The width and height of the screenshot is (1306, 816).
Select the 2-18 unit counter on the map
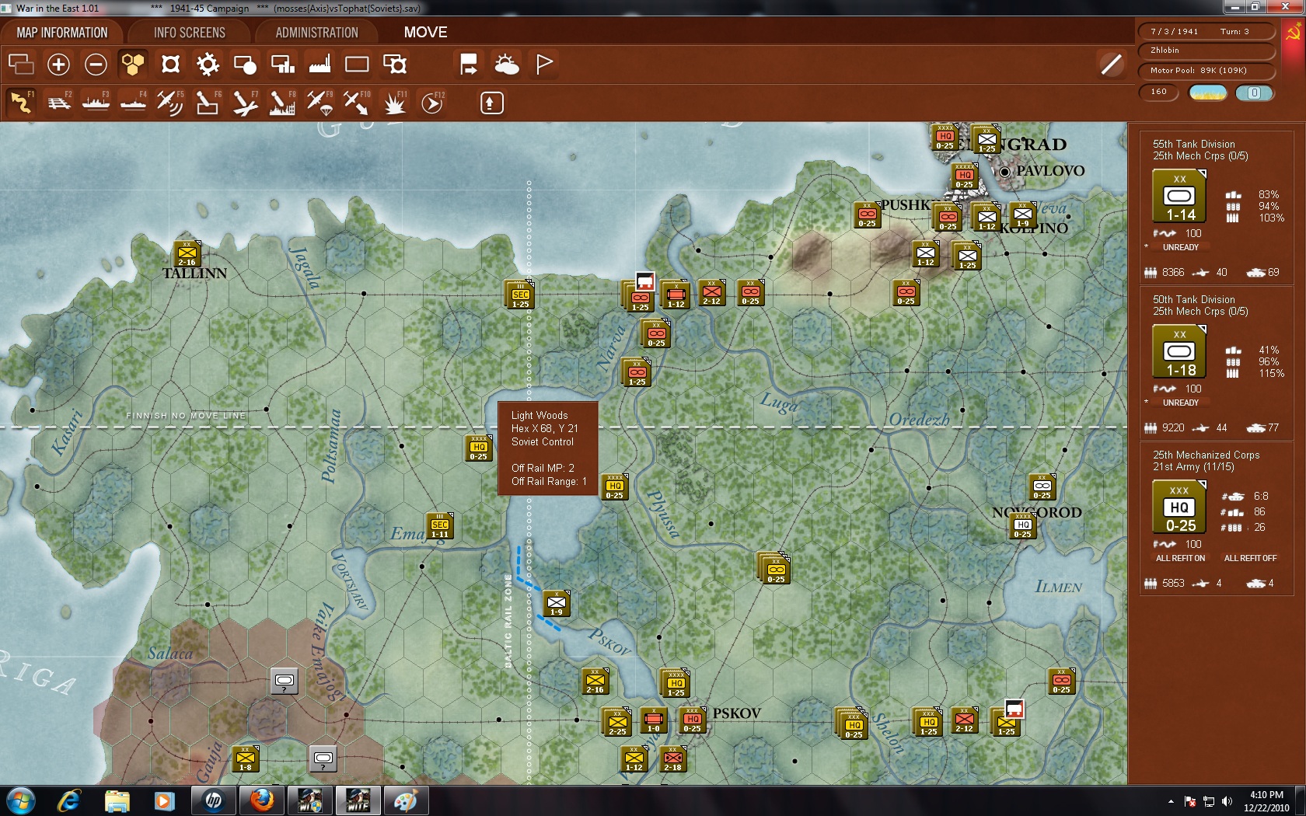pos(672,759)
